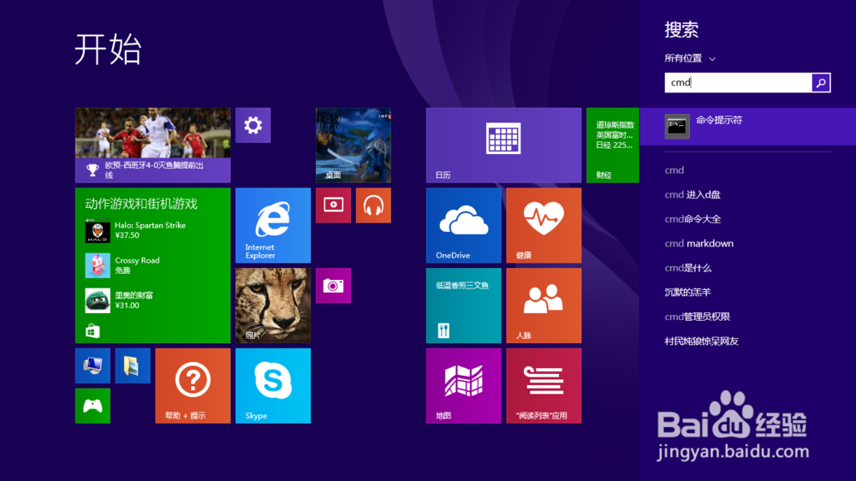Open the 日历 calendar tile
856x481 pixels.
[x=504, y=145]
